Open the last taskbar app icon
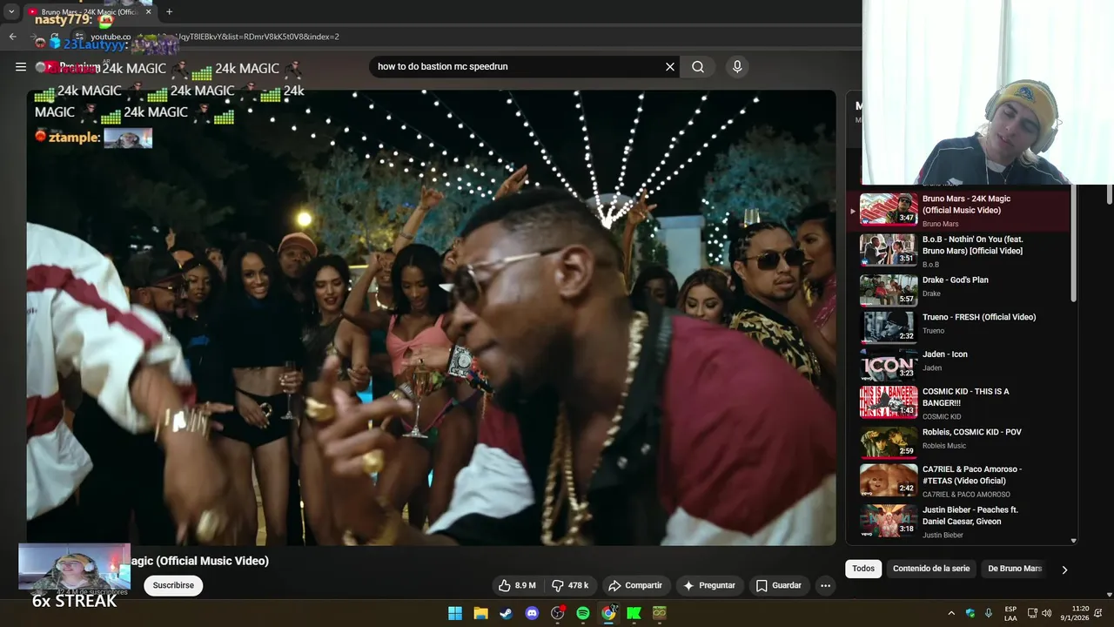The image size is (1114, 627). (x=660, y=613)
